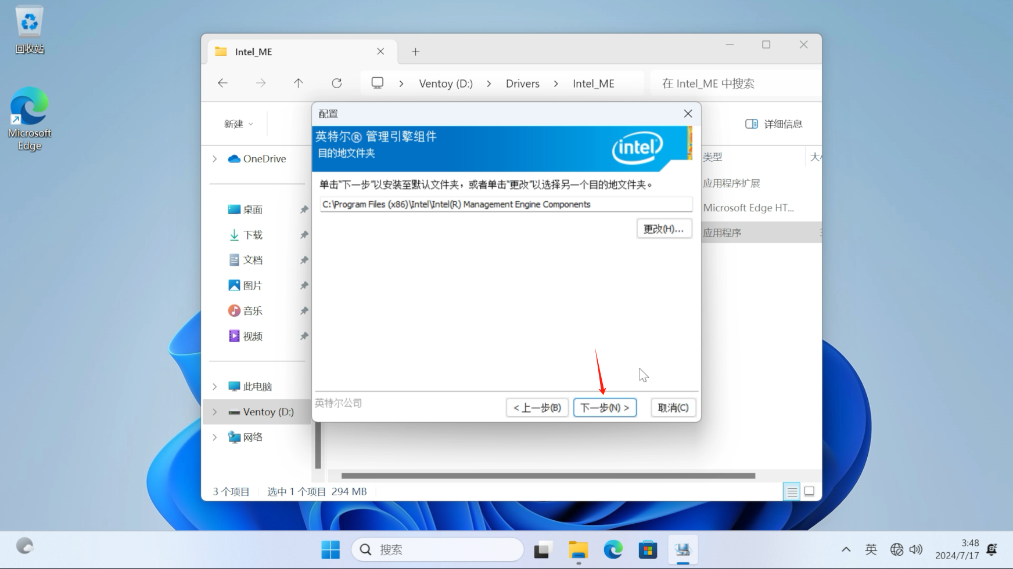Expand the 此电脑 tree node
Image resolution: width=1013 pixels, height=569 pixels.
click(215, 386)
